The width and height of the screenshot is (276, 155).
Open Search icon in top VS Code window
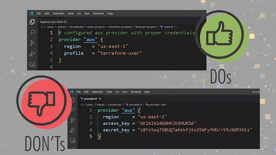(32, 32)
